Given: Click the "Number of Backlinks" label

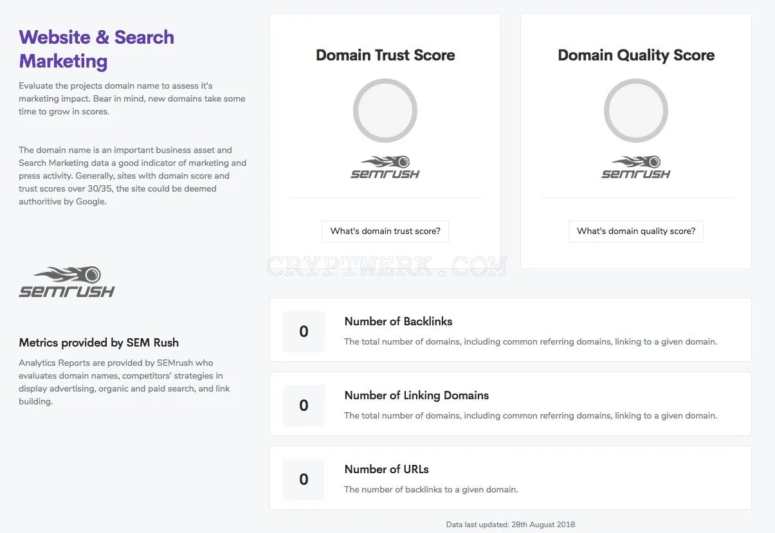Looking at the screenshot, I should click(398, 321).
